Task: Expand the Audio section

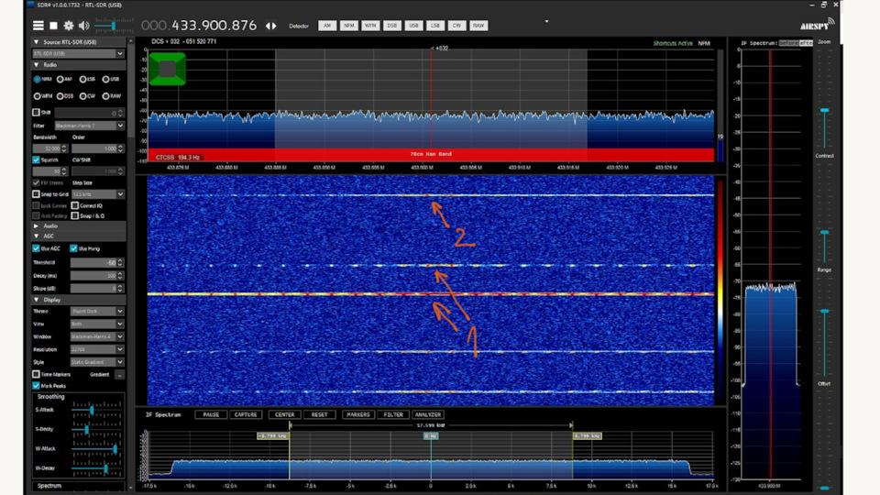Action: click(x=37, y=226)
